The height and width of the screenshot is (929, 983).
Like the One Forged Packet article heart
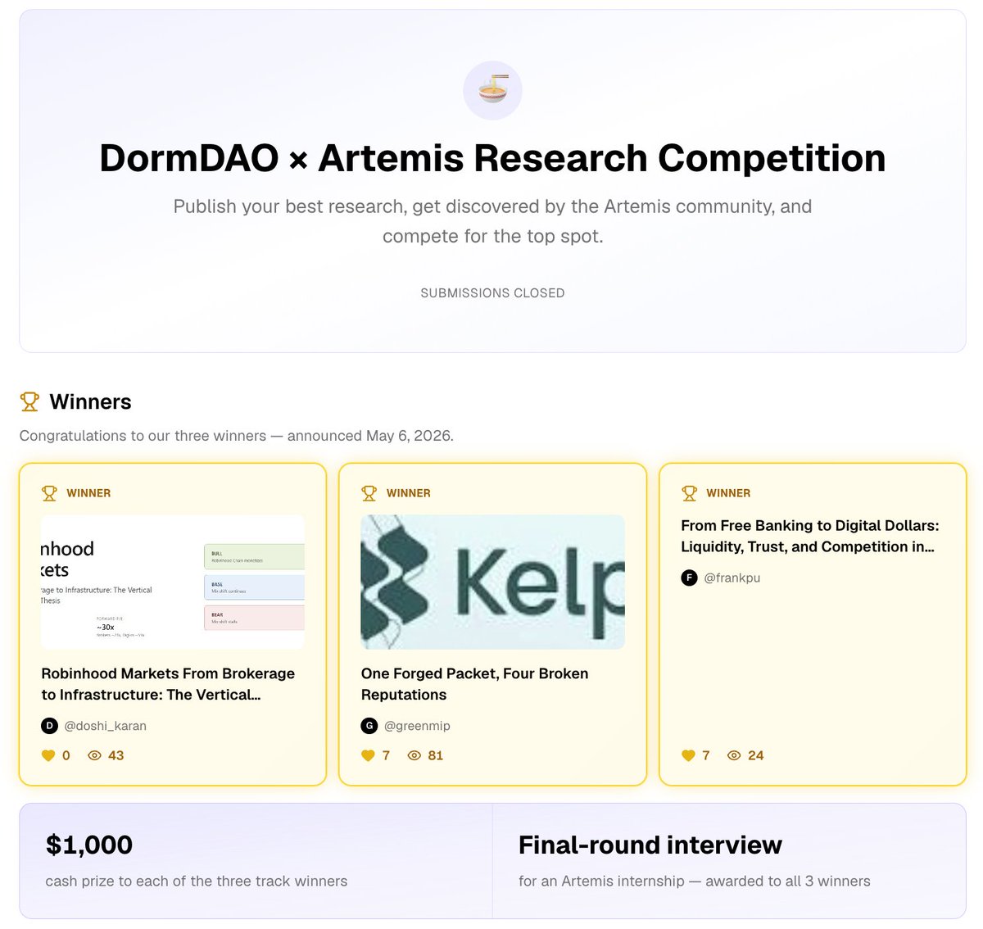pyautogui.click(x=368, y=755)
